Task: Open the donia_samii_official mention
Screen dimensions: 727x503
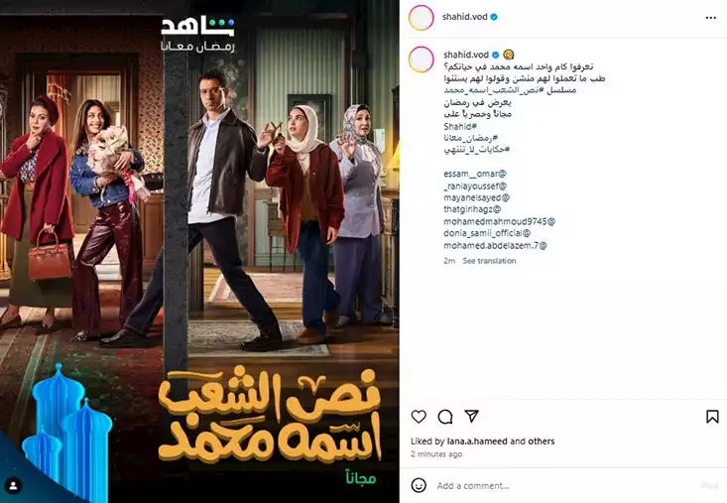Action: point(487,233)
